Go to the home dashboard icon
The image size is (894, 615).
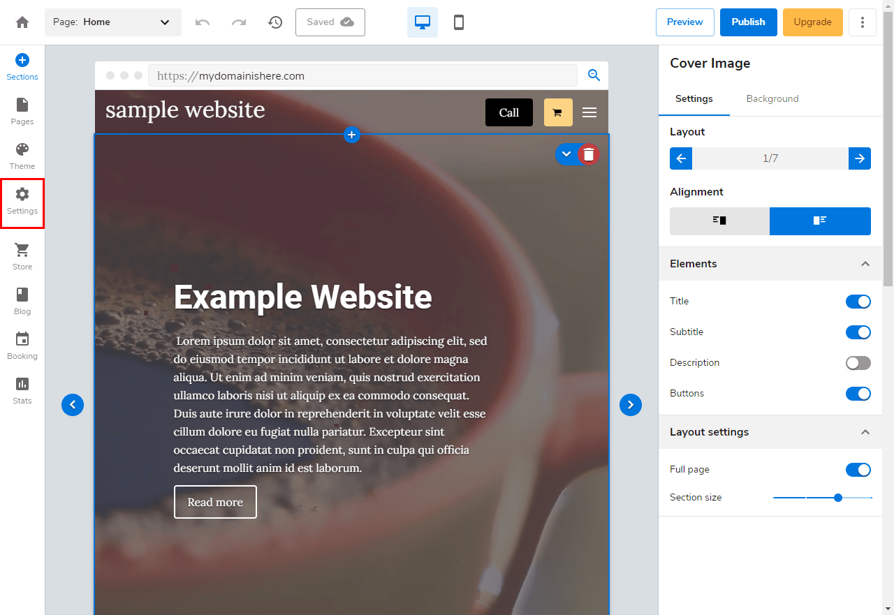pos(22,22)
